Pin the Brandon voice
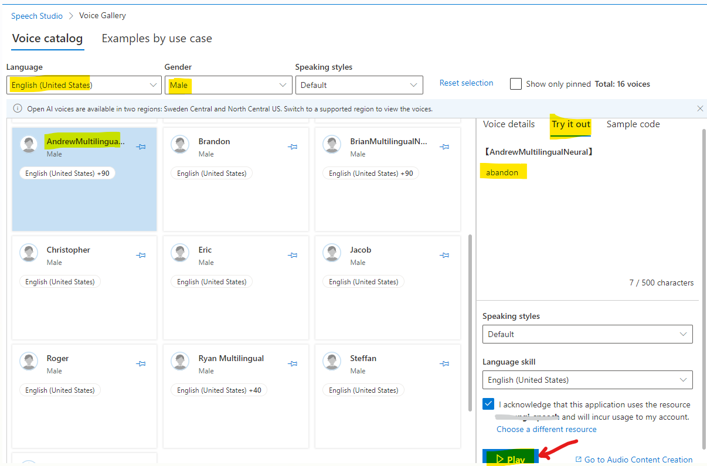The image size is (707, 466). tap(293, 147)
